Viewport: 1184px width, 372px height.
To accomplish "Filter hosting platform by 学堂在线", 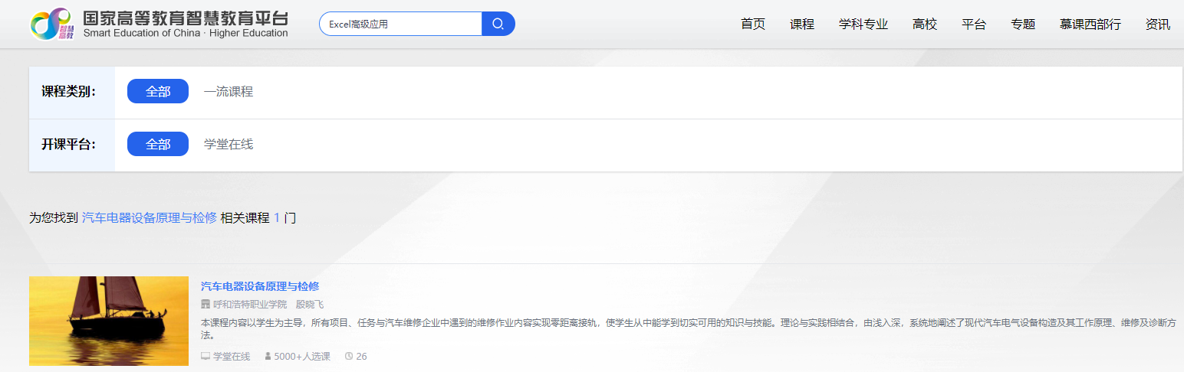I will 229,144.
